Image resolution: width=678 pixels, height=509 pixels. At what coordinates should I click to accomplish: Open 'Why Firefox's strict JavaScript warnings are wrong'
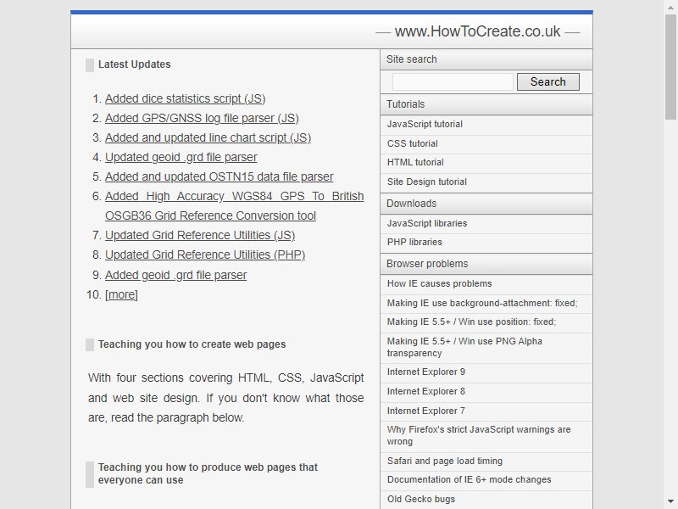coord(486,435)
